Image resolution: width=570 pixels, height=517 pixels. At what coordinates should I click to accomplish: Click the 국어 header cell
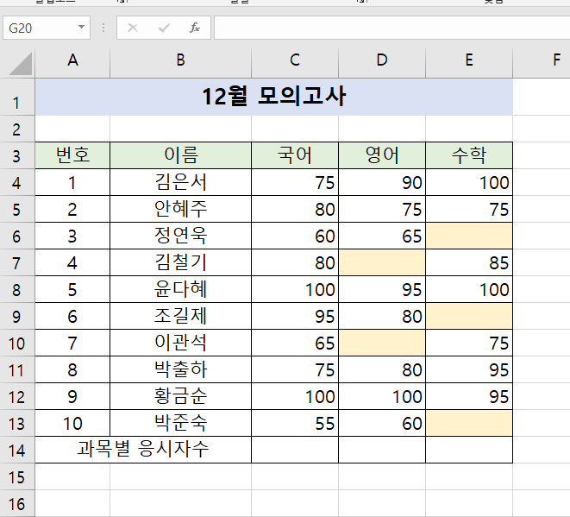pyautogui.click(x=295, y=155)
